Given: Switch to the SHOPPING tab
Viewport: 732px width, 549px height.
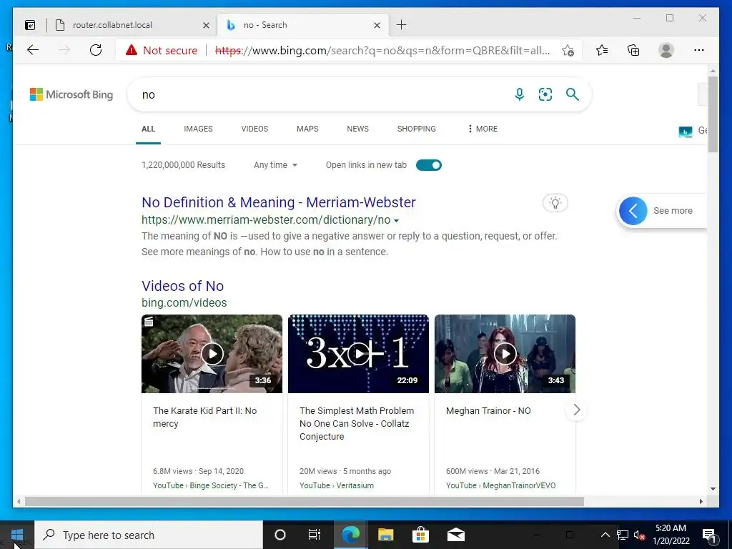Looking at the screenshot, I should pos(417,129).
